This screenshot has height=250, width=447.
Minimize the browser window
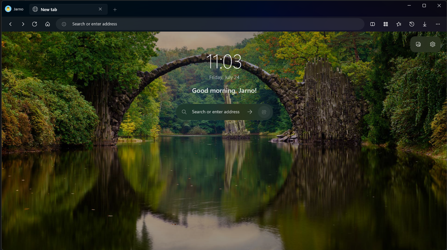tap(410, 6)
